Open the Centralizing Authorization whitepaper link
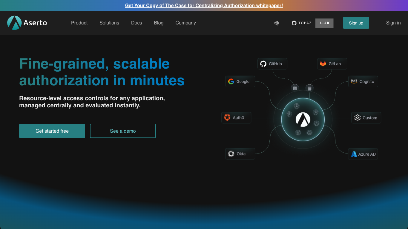408x229 pixels. 204,5
